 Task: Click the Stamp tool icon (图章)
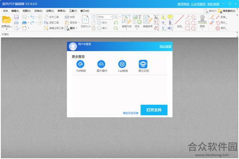(x=202, y=19)
